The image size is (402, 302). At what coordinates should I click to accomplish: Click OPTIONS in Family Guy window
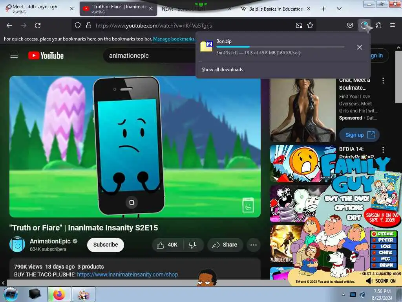(349, 208)
